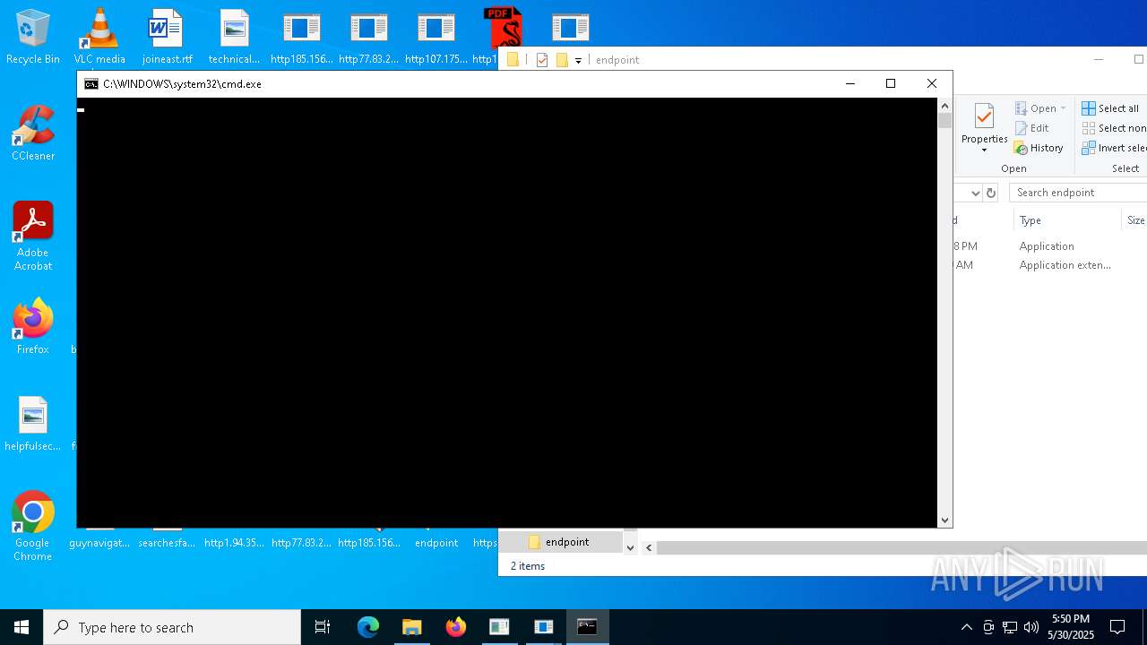1147x645 pixels.
Task: Select the searchesfa... desktop icon label
Action: point(167,543)
